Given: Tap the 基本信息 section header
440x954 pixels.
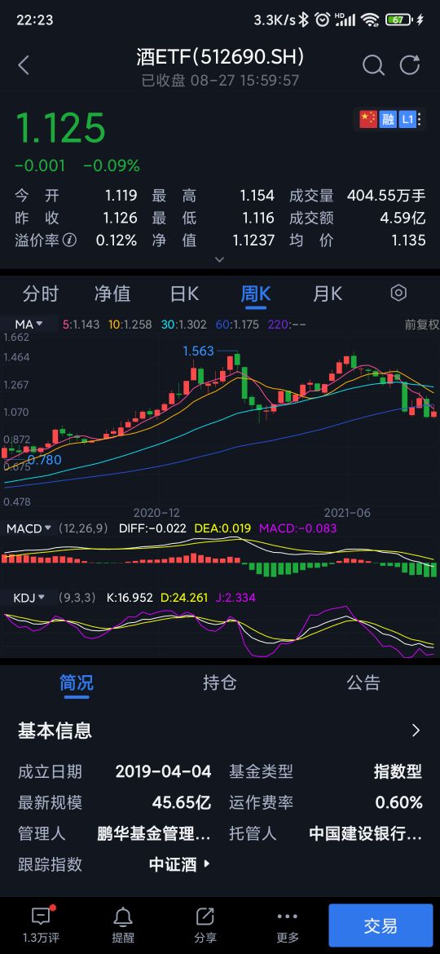Looking at the screenshot, I should coord(55,730).
